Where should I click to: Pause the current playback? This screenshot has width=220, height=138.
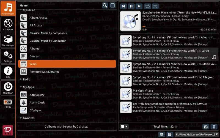131,6
